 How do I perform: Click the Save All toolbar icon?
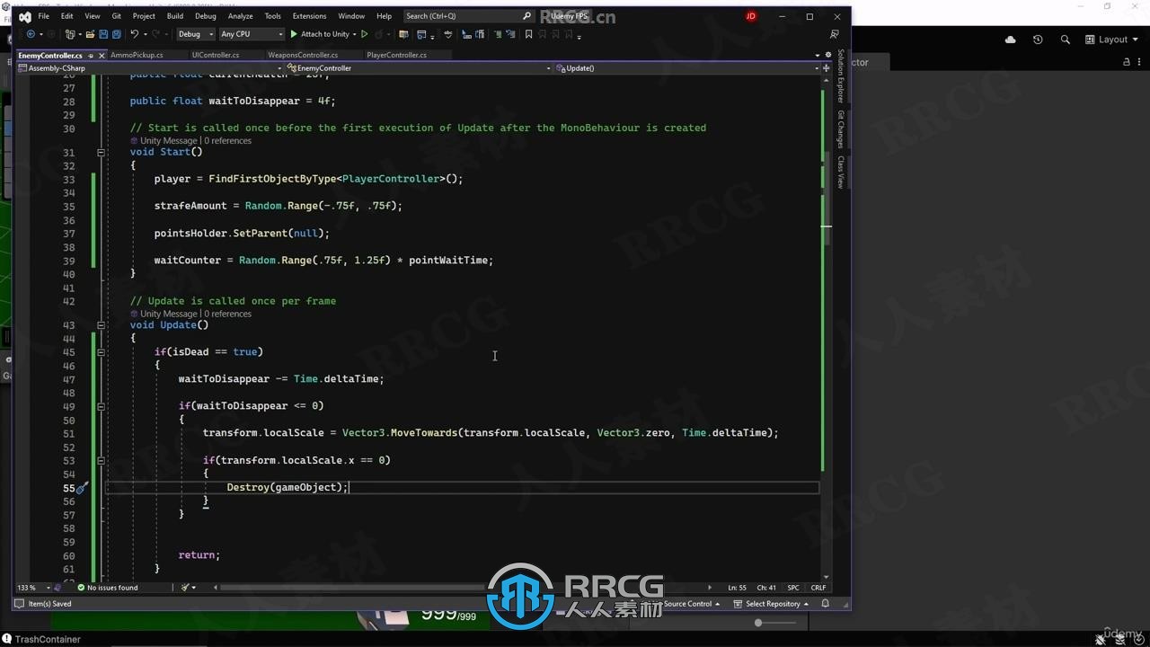117,34
